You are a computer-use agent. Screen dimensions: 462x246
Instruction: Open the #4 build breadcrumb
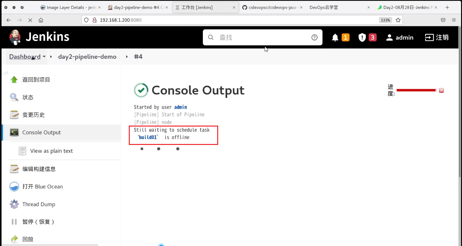click(x=138, y=57)
